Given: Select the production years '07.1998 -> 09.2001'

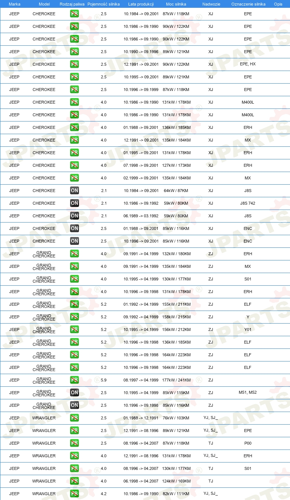Looking at the screenshot, I should tap(141, 165).
